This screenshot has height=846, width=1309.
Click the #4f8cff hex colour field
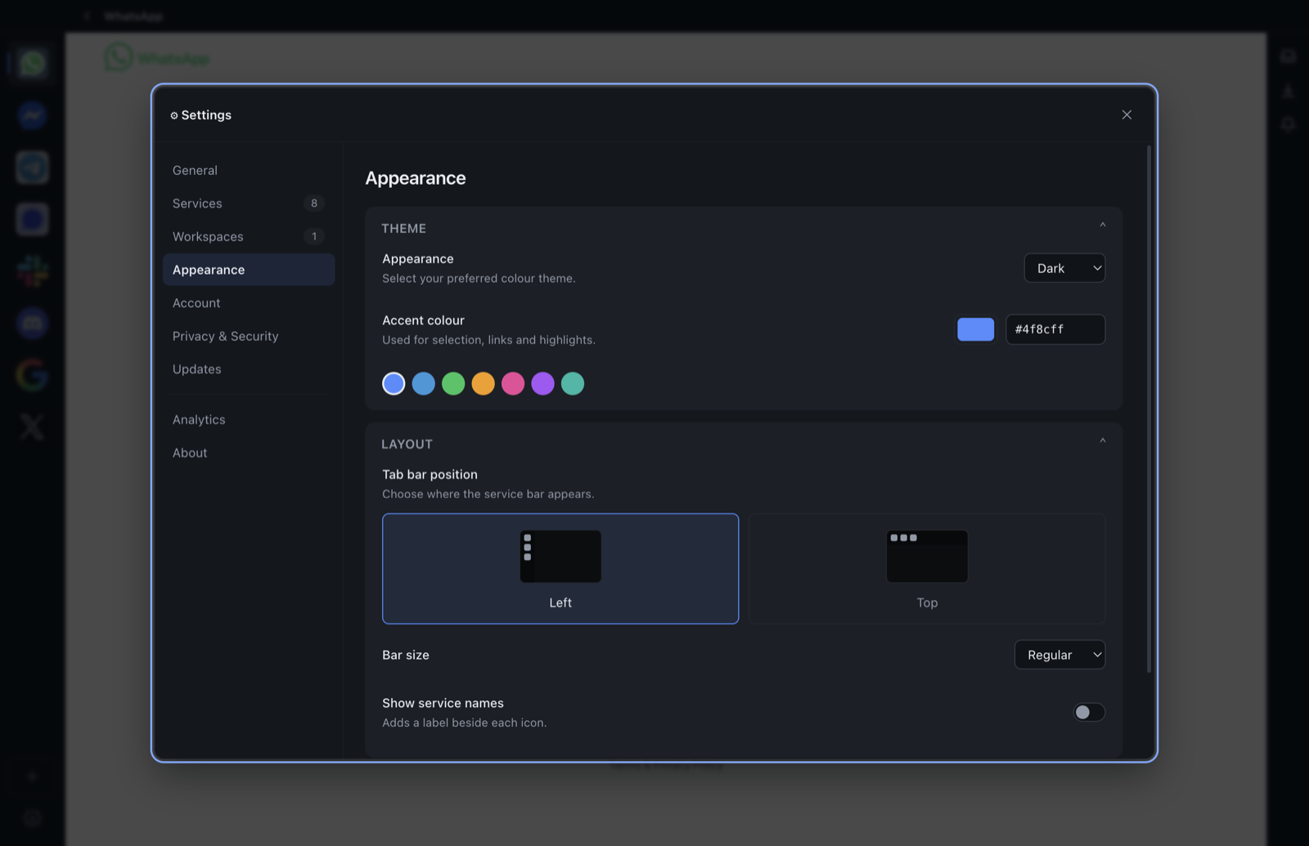pos(1055,329)
